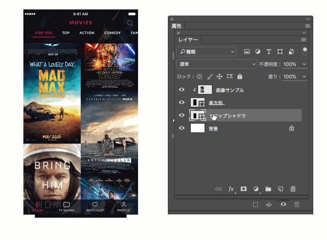Open Layers panel hamburger menu
Screen dimensions: 327x240
(304, 39)
